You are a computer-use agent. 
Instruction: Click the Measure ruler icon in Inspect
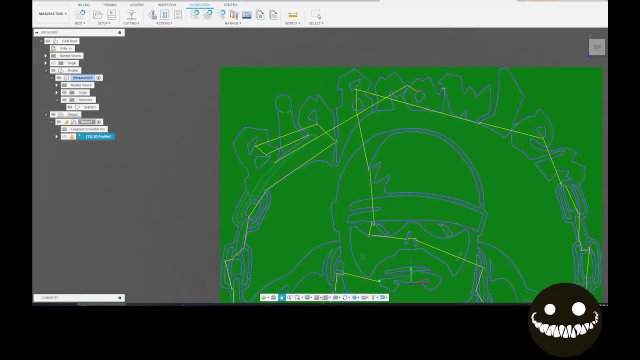coord(293,15)
